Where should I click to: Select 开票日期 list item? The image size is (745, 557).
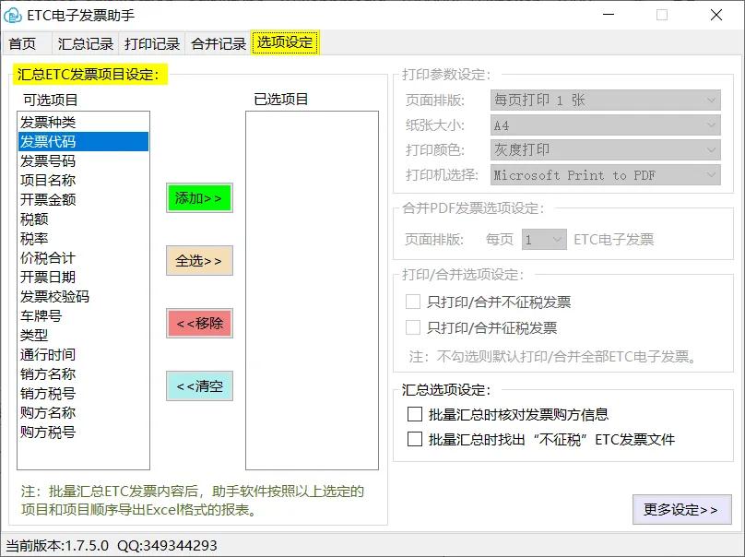(x=83, y=277)
